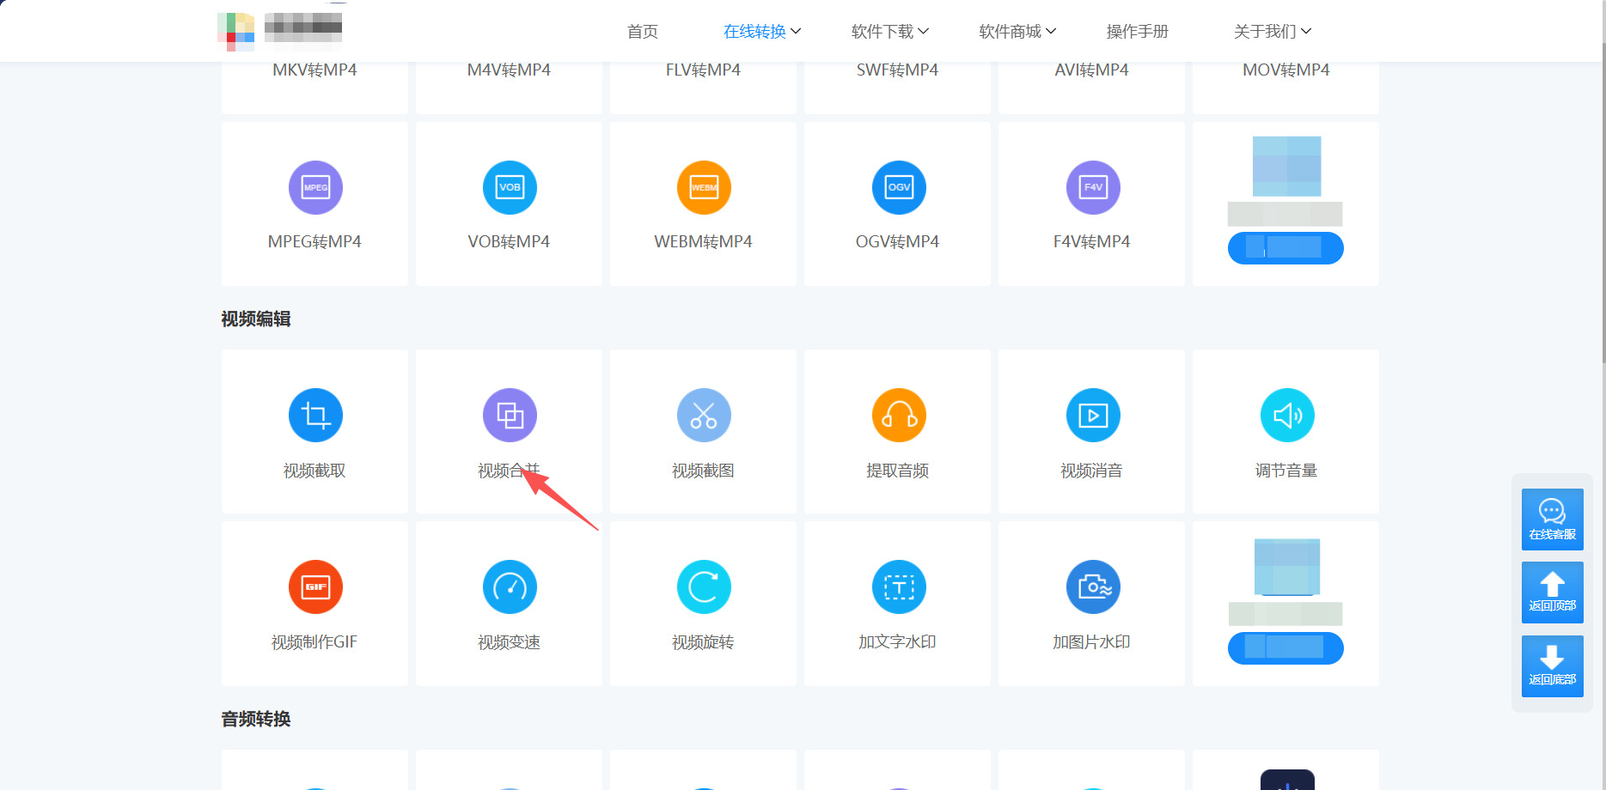This screenshot has width=1606, height=790.
Task: Go to the 首页 nav item
Action: (643, 32)
